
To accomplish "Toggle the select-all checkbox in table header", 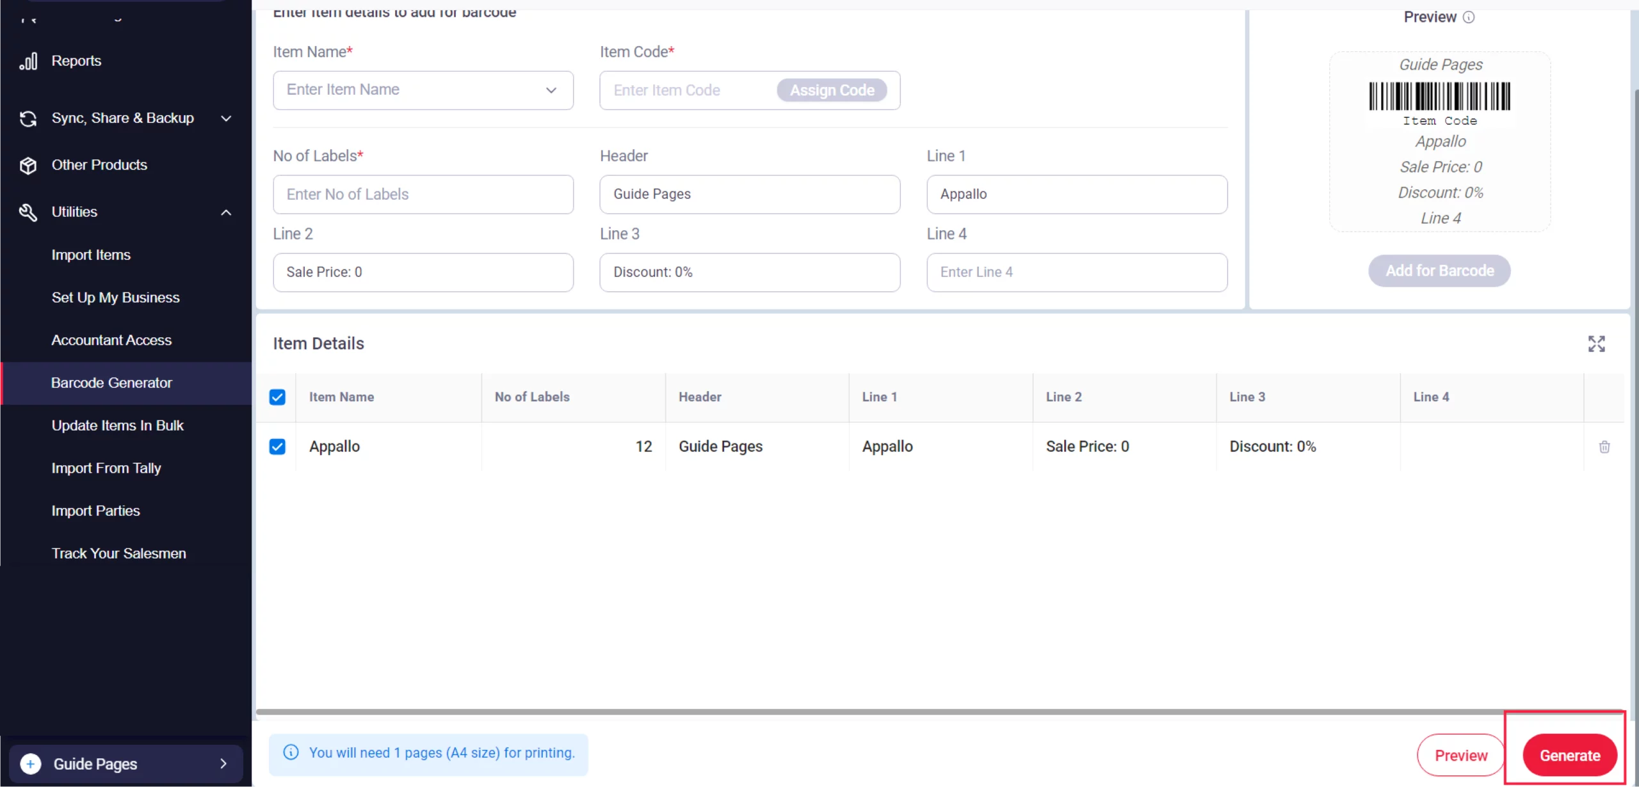I will click(277, 397).
